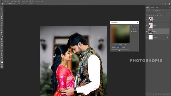Select the Frame tool
This screenshot has width=171, height=96.
[x=2, y=21]
